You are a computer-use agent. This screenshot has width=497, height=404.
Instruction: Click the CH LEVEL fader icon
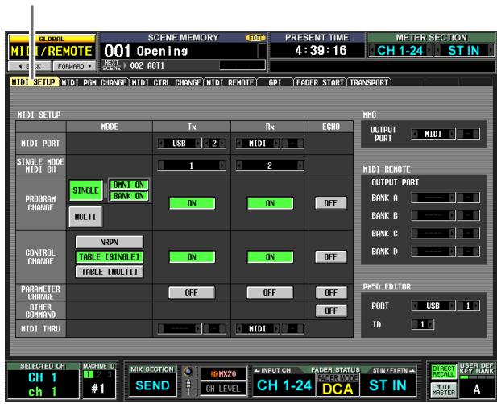(188, 386)
